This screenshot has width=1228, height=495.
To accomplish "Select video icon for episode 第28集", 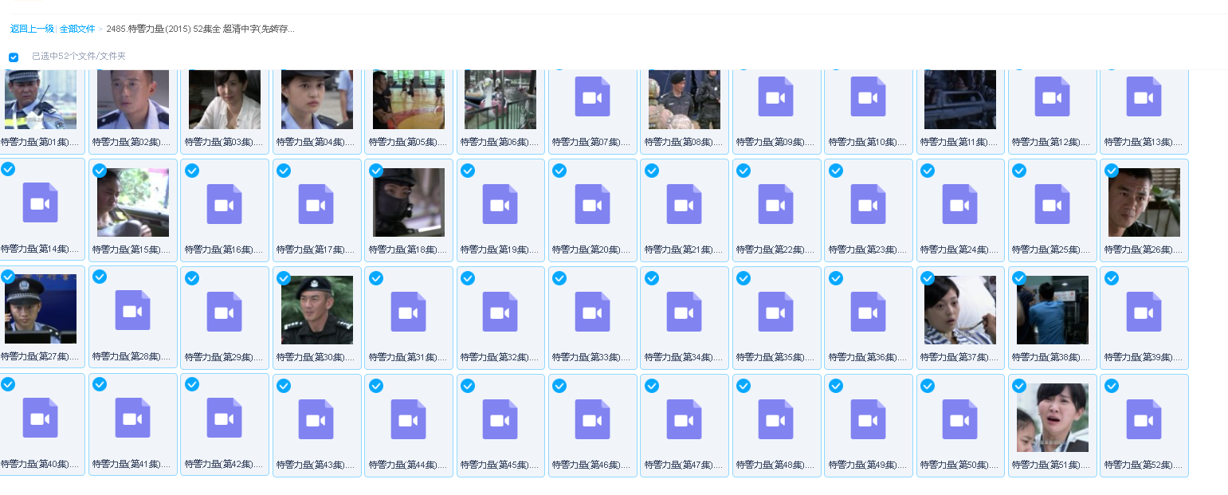I will (132, 310).
